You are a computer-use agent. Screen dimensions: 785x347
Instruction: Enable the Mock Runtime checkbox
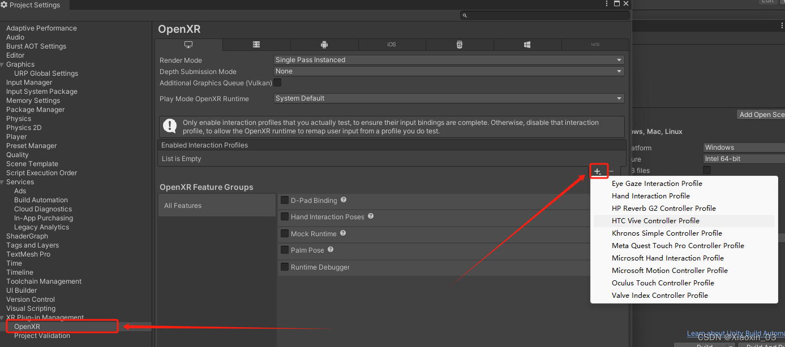(284, 233)
